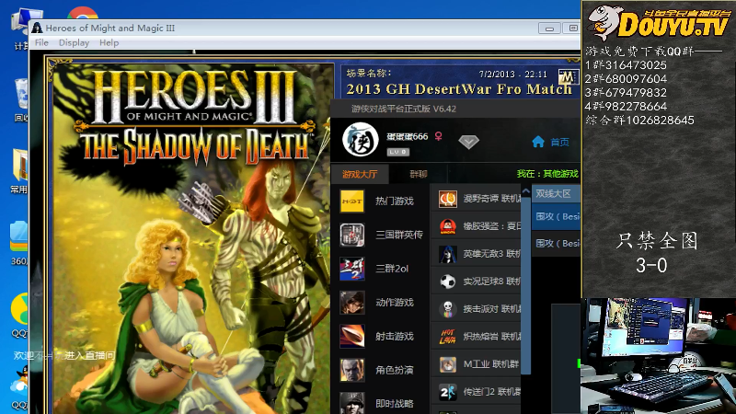Select the second 围攻 (Besi room entry
The width and height of the screenshot is (736, 414).
556,243
